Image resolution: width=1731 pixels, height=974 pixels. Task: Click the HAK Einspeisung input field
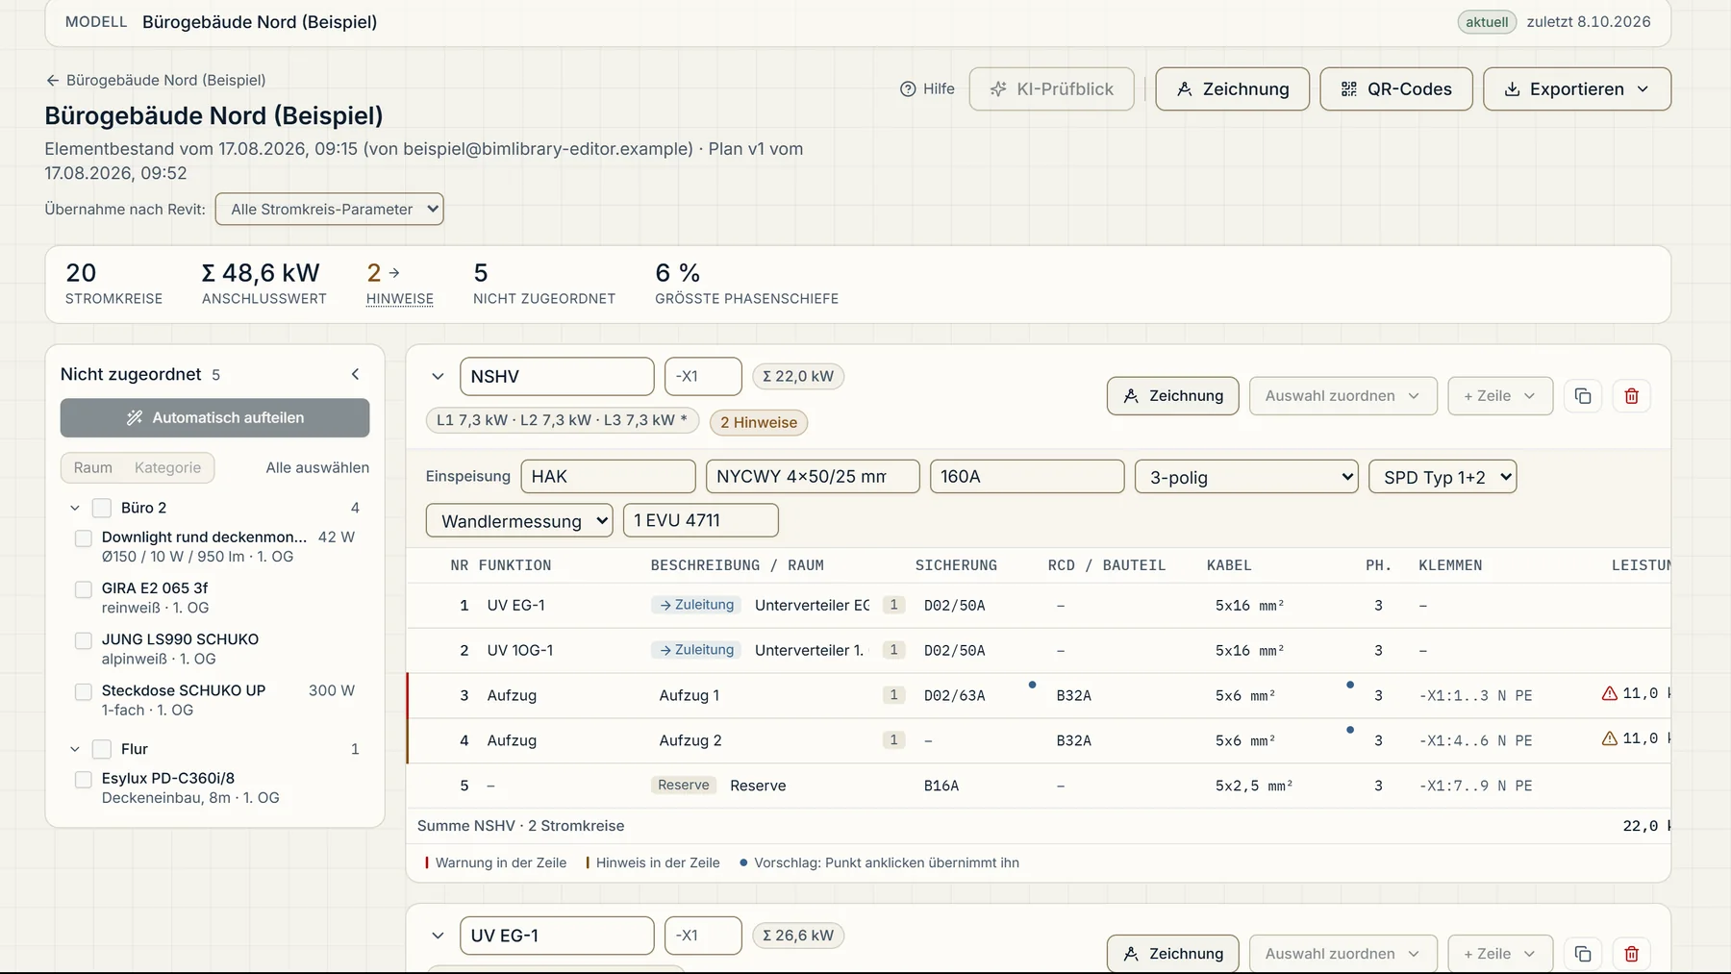[608, 476]
